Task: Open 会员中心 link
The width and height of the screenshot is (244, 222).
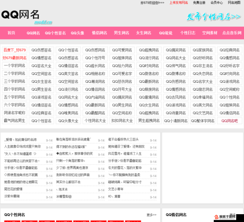Action: click(x=217, y=3)
